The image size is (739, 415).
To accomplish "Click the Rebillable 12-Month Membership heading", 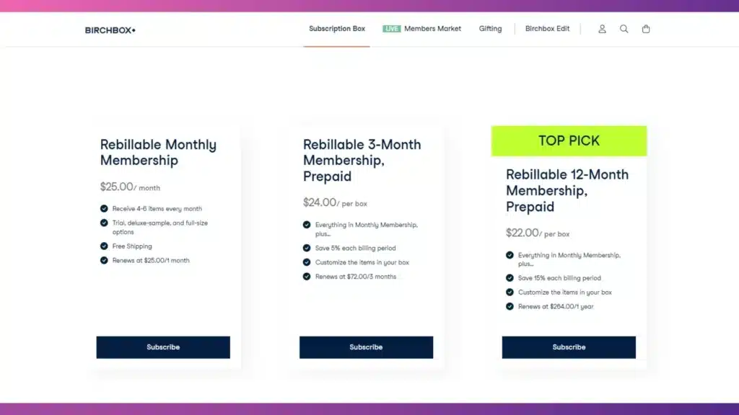I will (x=567, y=190).
